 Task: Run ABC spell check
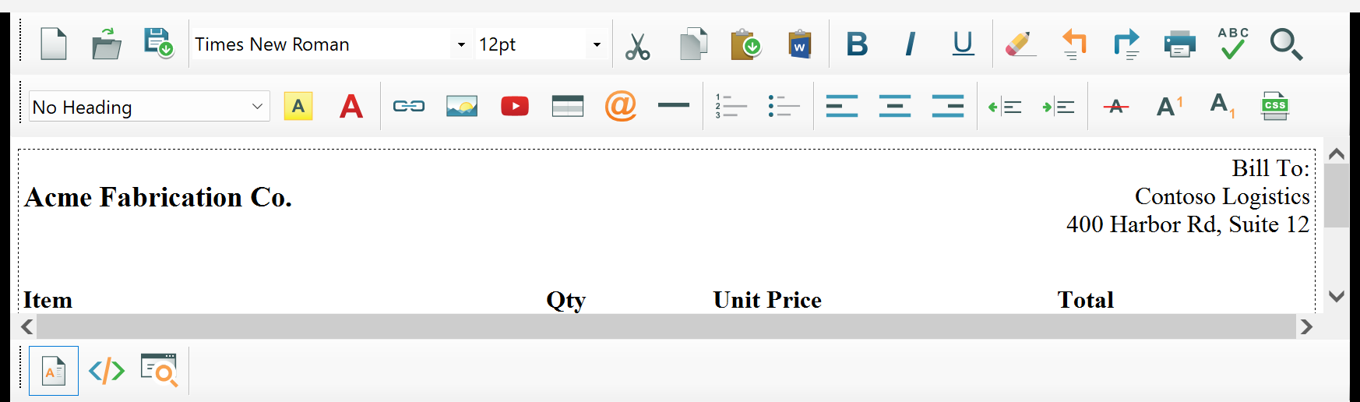1233,44
